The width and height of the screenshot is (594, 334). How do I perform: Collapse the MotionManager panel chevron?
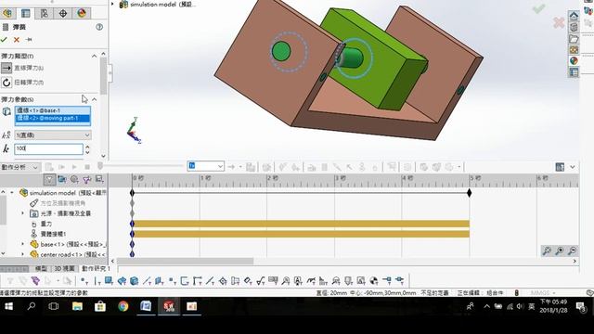(573, 167)
